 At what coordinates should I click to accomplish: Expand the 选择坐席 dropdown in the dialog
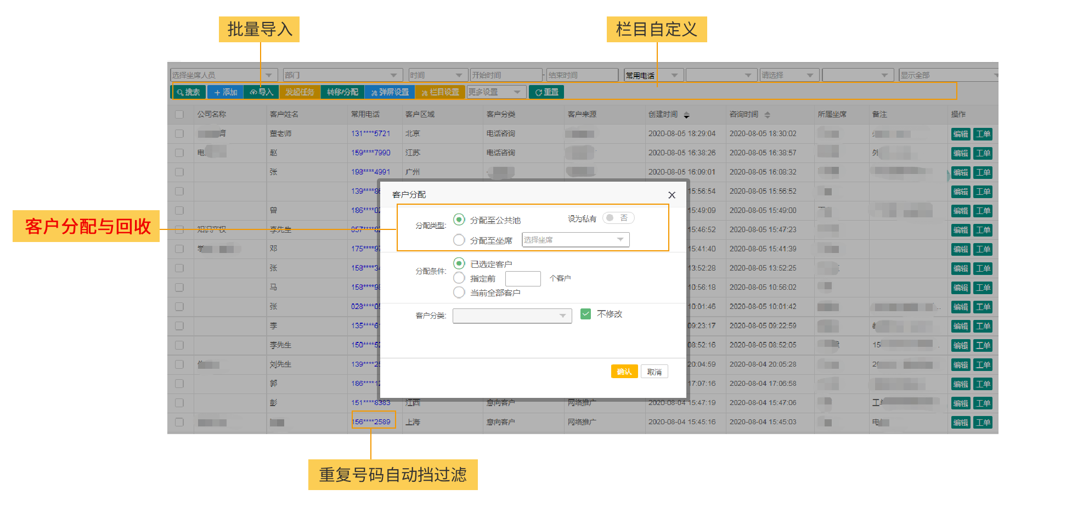[575, 240]
